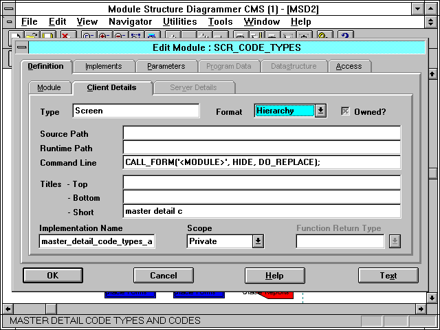Toggle the Owned? checkbox
The image size is (440, 330).
point(346,111)
